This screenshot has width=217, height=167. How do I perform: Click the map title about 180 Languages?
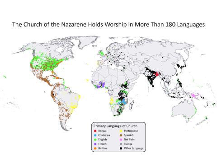point(108,25)
